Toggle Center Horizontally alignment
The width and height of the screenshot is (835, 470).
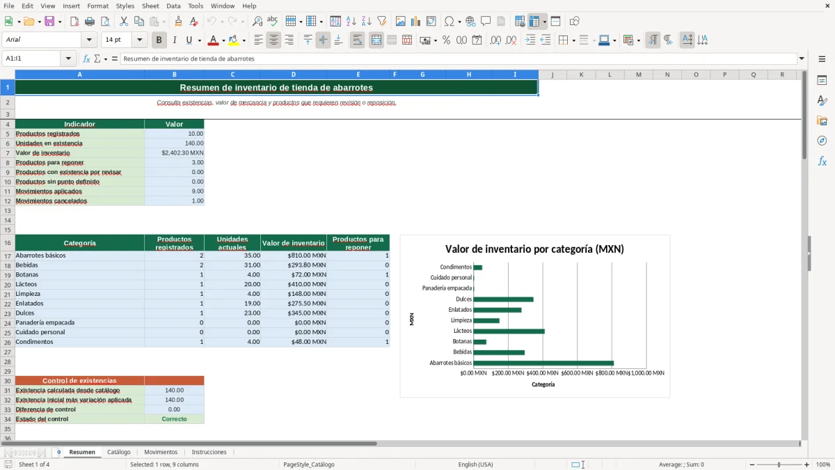tap(273, 40)
